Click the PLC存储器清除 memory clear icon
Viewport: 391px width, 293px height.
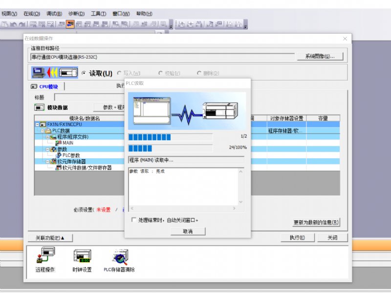click(x=119, y=256)
